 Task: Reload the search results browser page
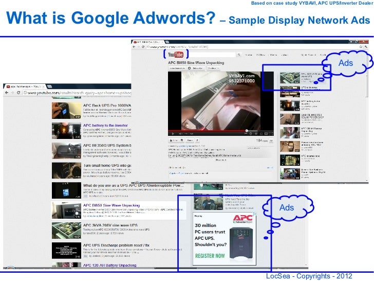pyautogui.click(x=18, y=93)
